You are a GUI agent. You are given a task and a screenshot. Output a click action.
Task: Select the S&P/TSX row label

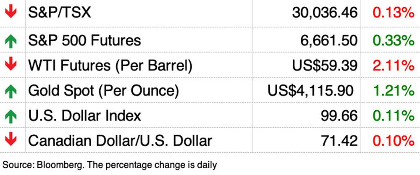click(x=59, y=13)
